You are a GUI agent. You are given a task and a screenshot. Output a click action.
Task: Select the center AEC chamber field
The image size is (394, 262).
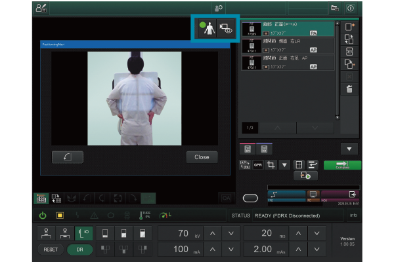coord(123,249)
